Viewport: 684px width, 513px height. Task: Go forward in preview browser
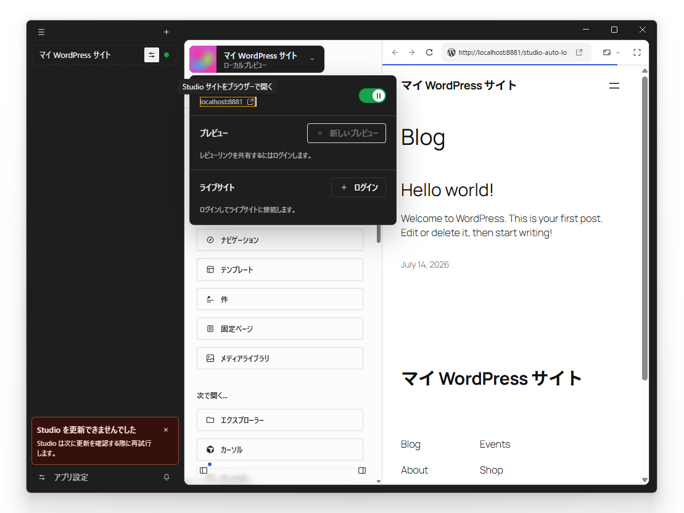tap(412, 52)
